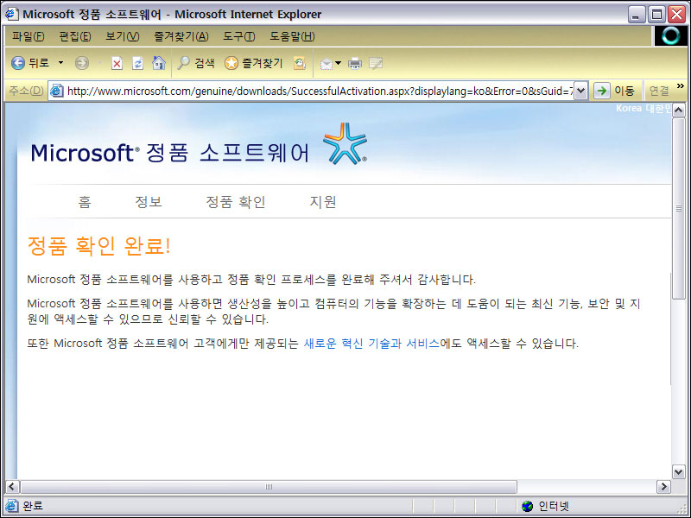Open the 도움말(H) menu
The height and width of the screenshot is (518, 691).
(292, 36)
